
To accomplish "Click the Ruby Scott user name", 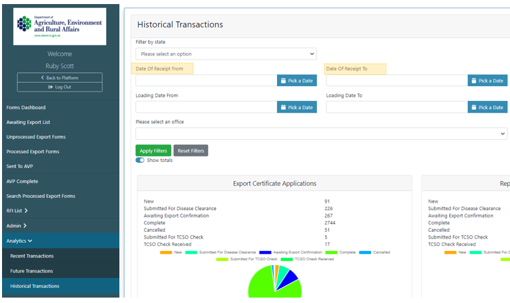I will pyautogui.click(x=60, y=66).
